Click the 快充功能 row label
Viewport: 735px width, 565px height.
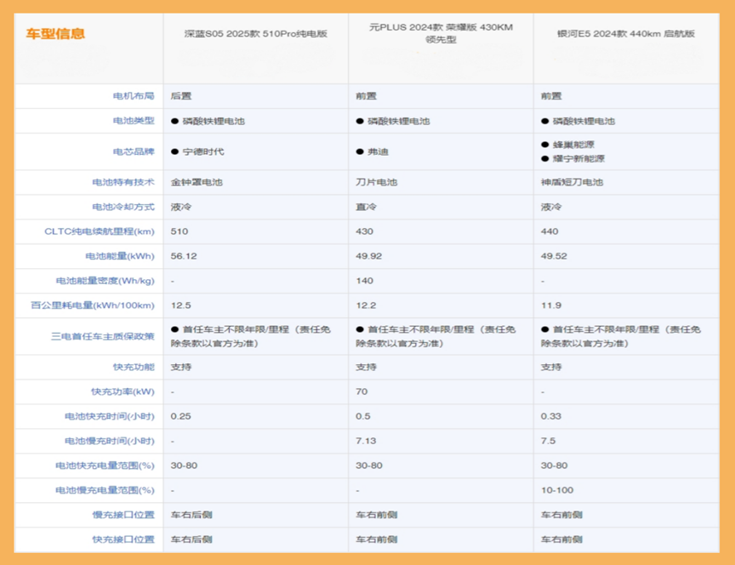(x=134, y=367)
